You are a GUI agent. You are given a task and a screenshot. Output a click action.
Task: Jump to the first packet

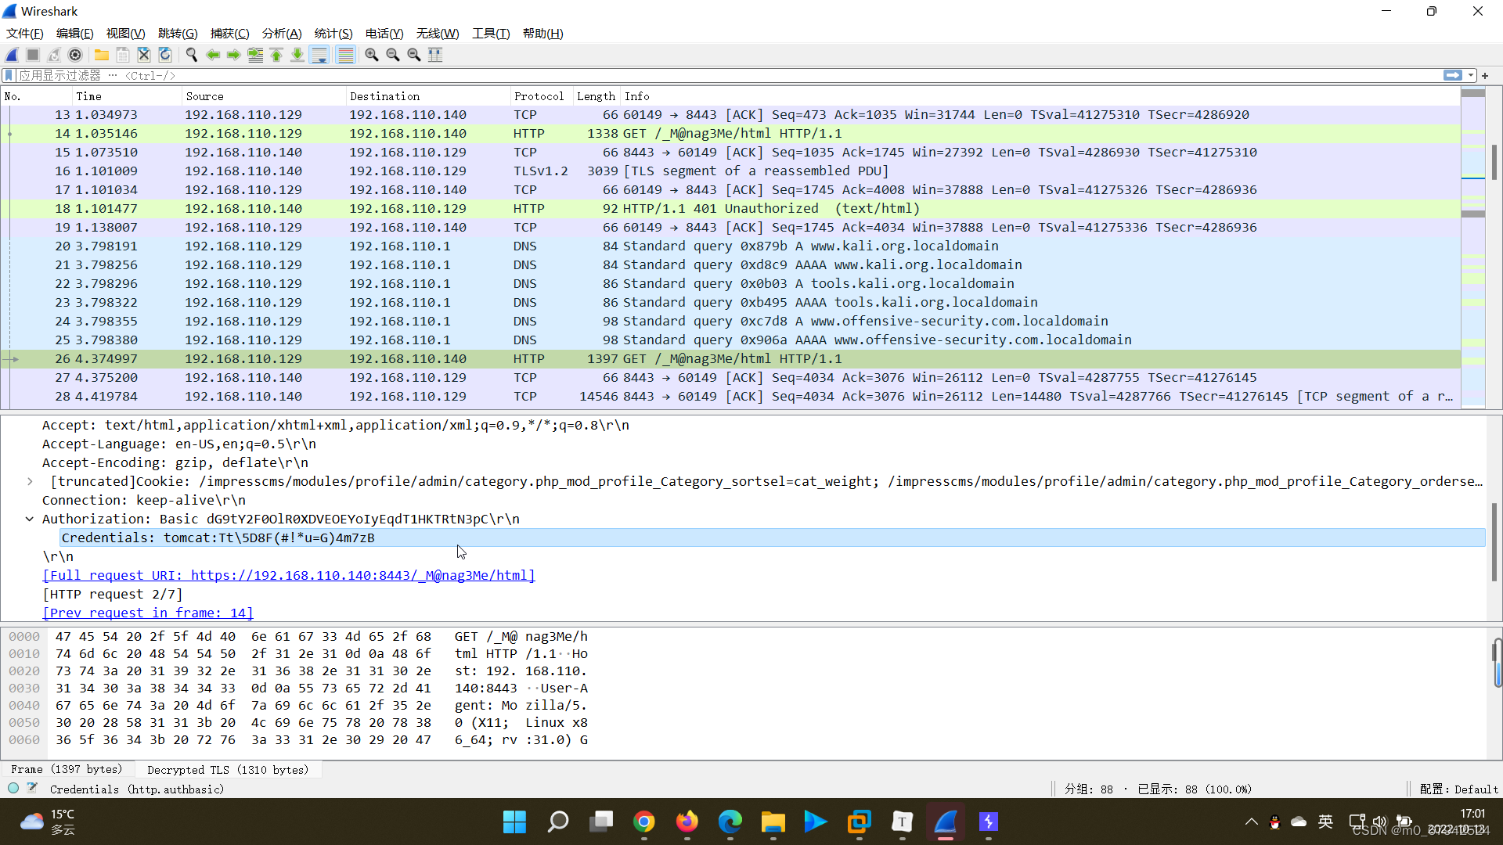tap(276, 55)
